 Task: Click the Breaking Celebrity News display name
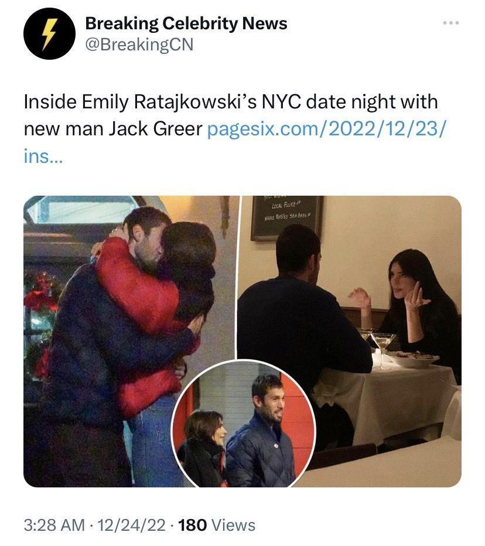point(186,23)
